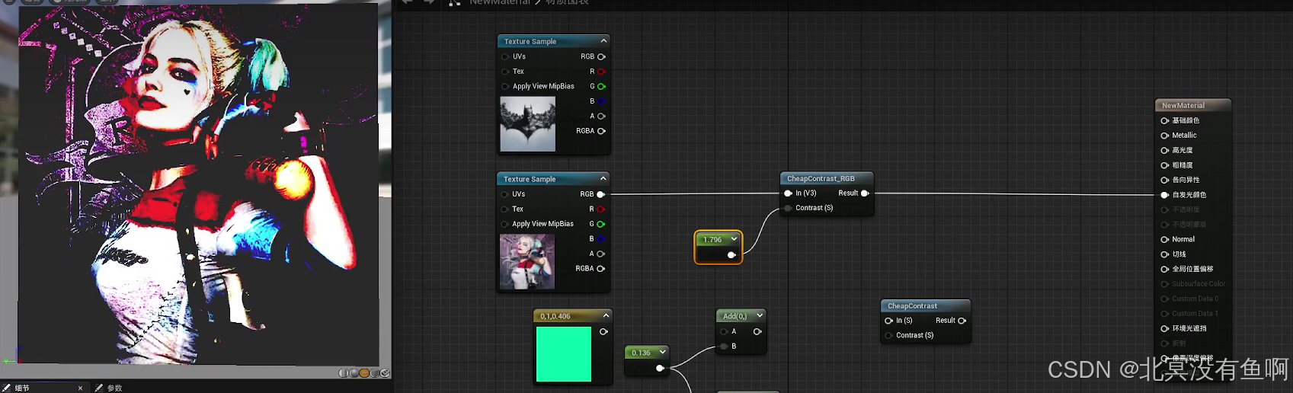
Task: Click G pin of lower Texture Sample
Action: (x=600, y=224)
